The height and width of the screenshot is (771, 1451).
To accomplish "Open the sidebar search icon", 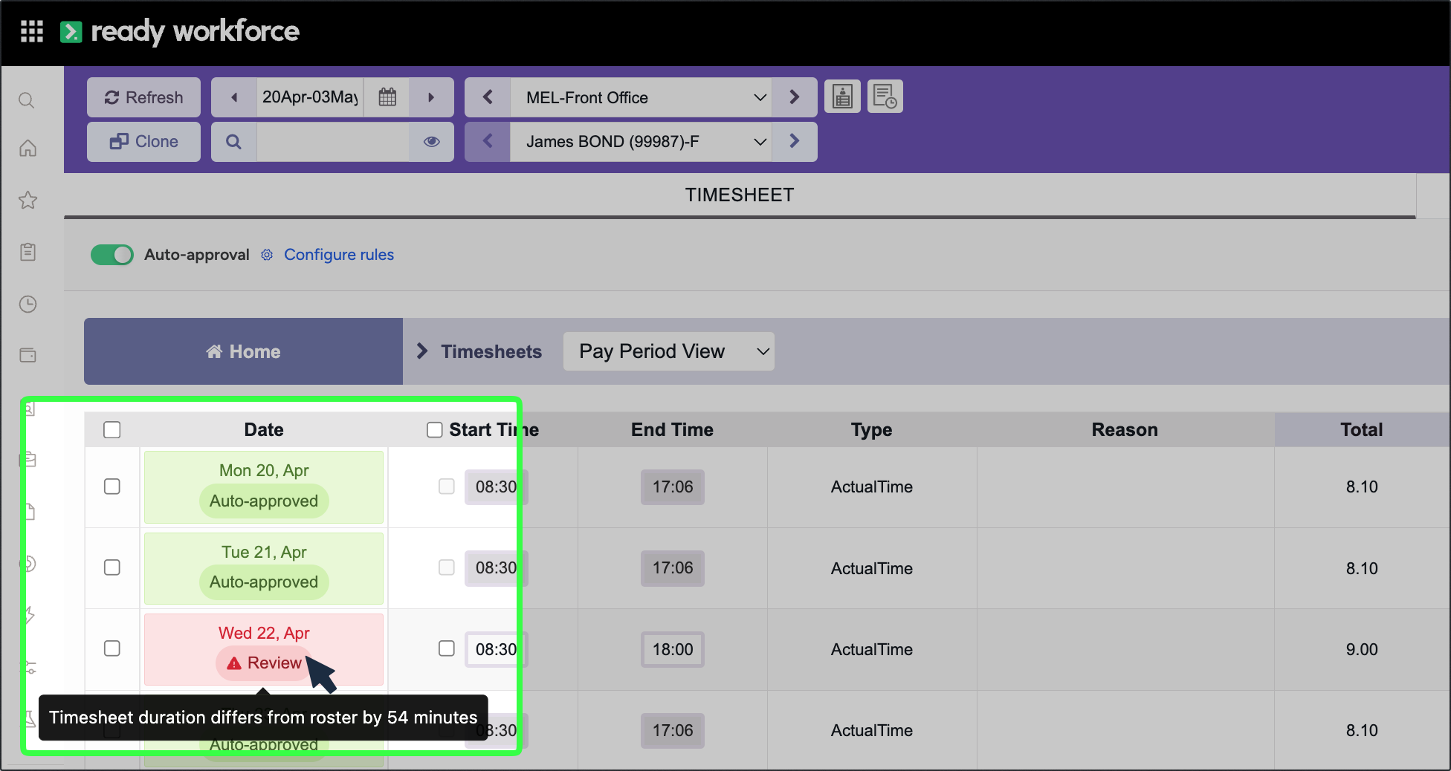I will [27, 100].
